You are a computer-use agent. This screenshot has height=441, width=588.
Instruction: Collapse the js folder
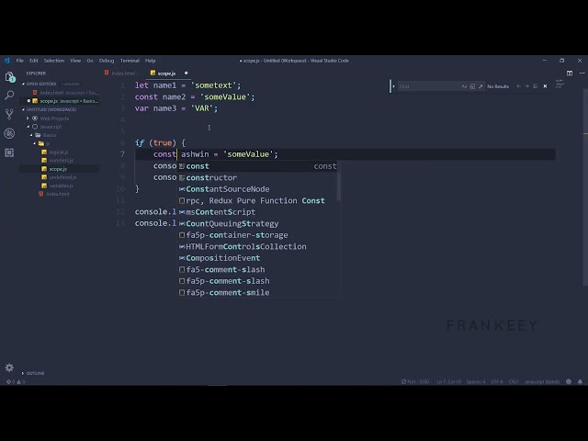pos(35,143)
